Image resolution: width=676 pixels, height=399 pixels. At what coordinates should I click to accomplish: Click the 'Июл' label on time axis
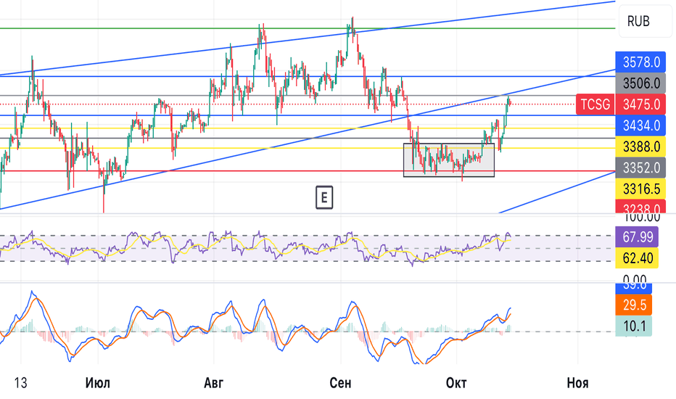coord(98,382)
